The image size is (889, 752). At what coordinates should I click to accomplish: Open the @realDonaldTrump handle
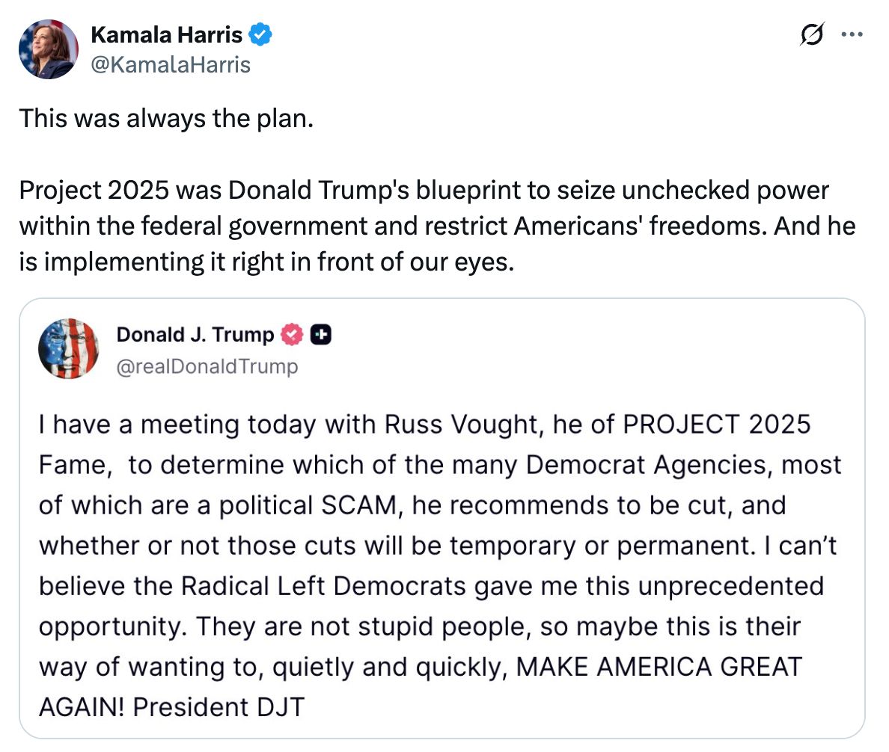tap(207, 366)
